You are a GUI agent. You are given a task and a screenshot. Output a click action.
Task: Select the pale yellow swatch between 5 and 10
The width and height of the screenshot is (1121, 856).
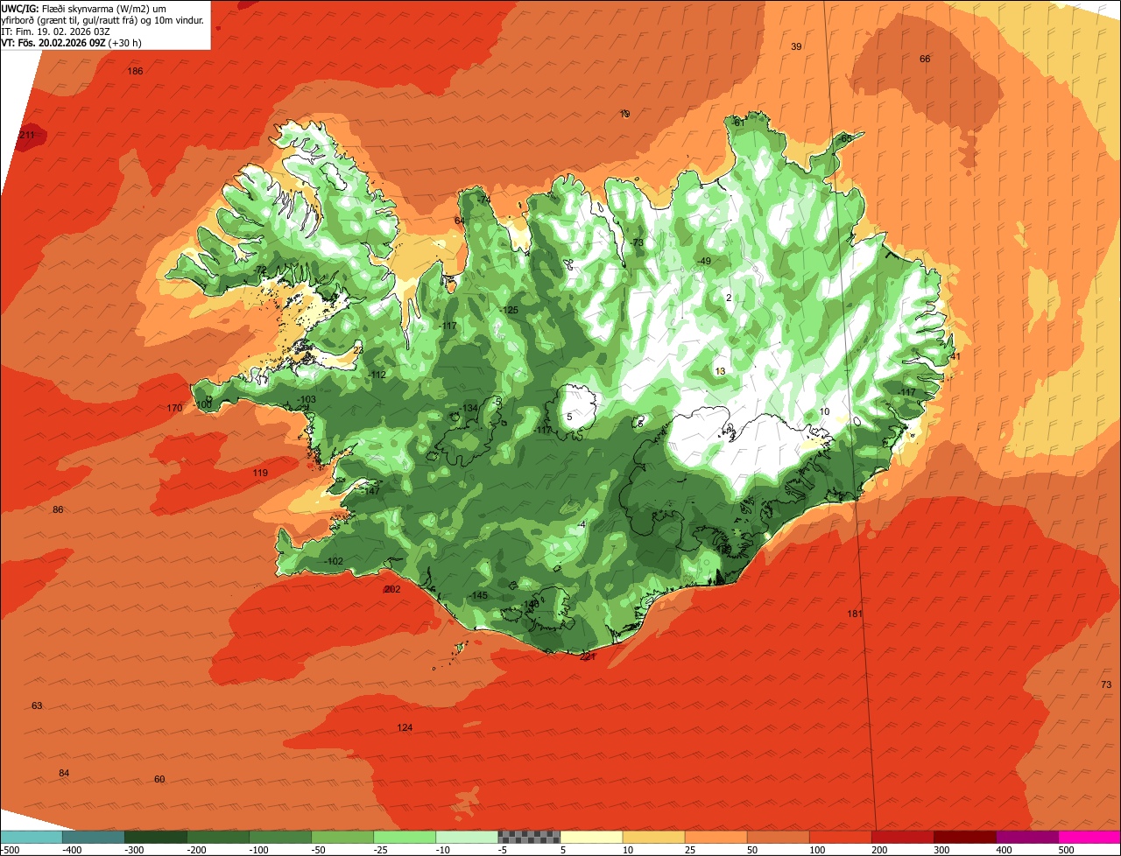(x=591, y=837)
